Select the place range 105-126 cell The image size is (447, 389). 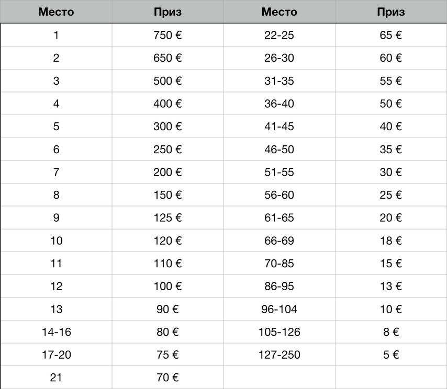[x=280, y=332]
